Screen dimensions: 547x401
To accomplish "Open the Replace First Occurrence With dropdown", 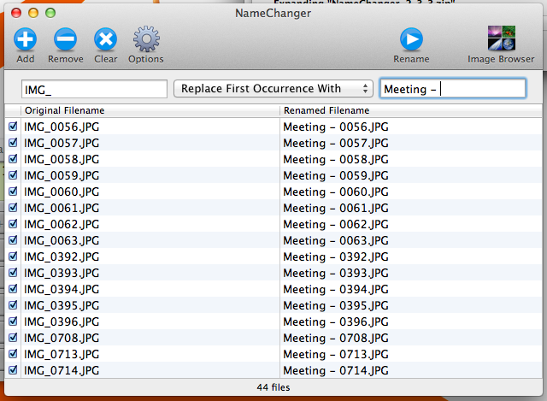I will [x=273, y=89].
